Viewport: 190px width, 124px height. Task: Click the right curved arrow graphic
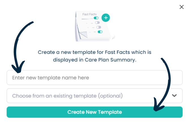[162, 84]
